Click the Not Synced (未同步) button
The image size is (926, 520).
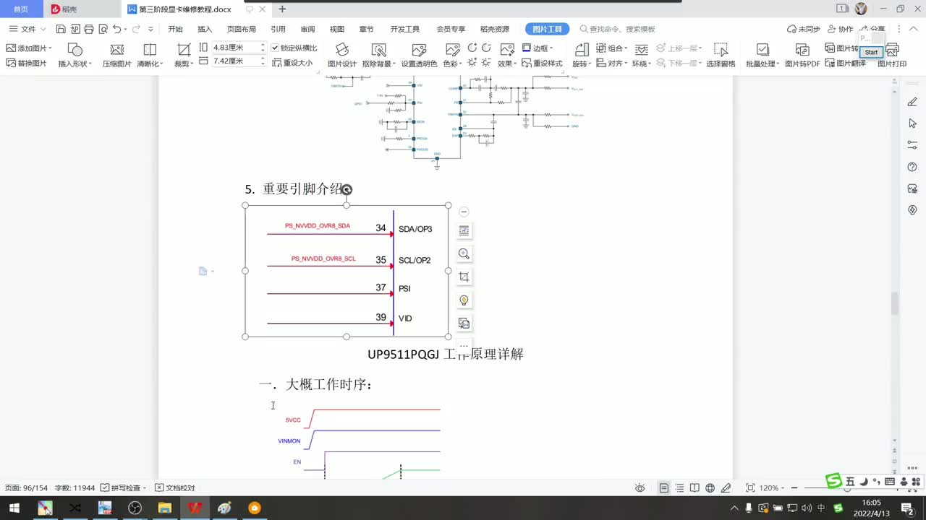(803, 29)
